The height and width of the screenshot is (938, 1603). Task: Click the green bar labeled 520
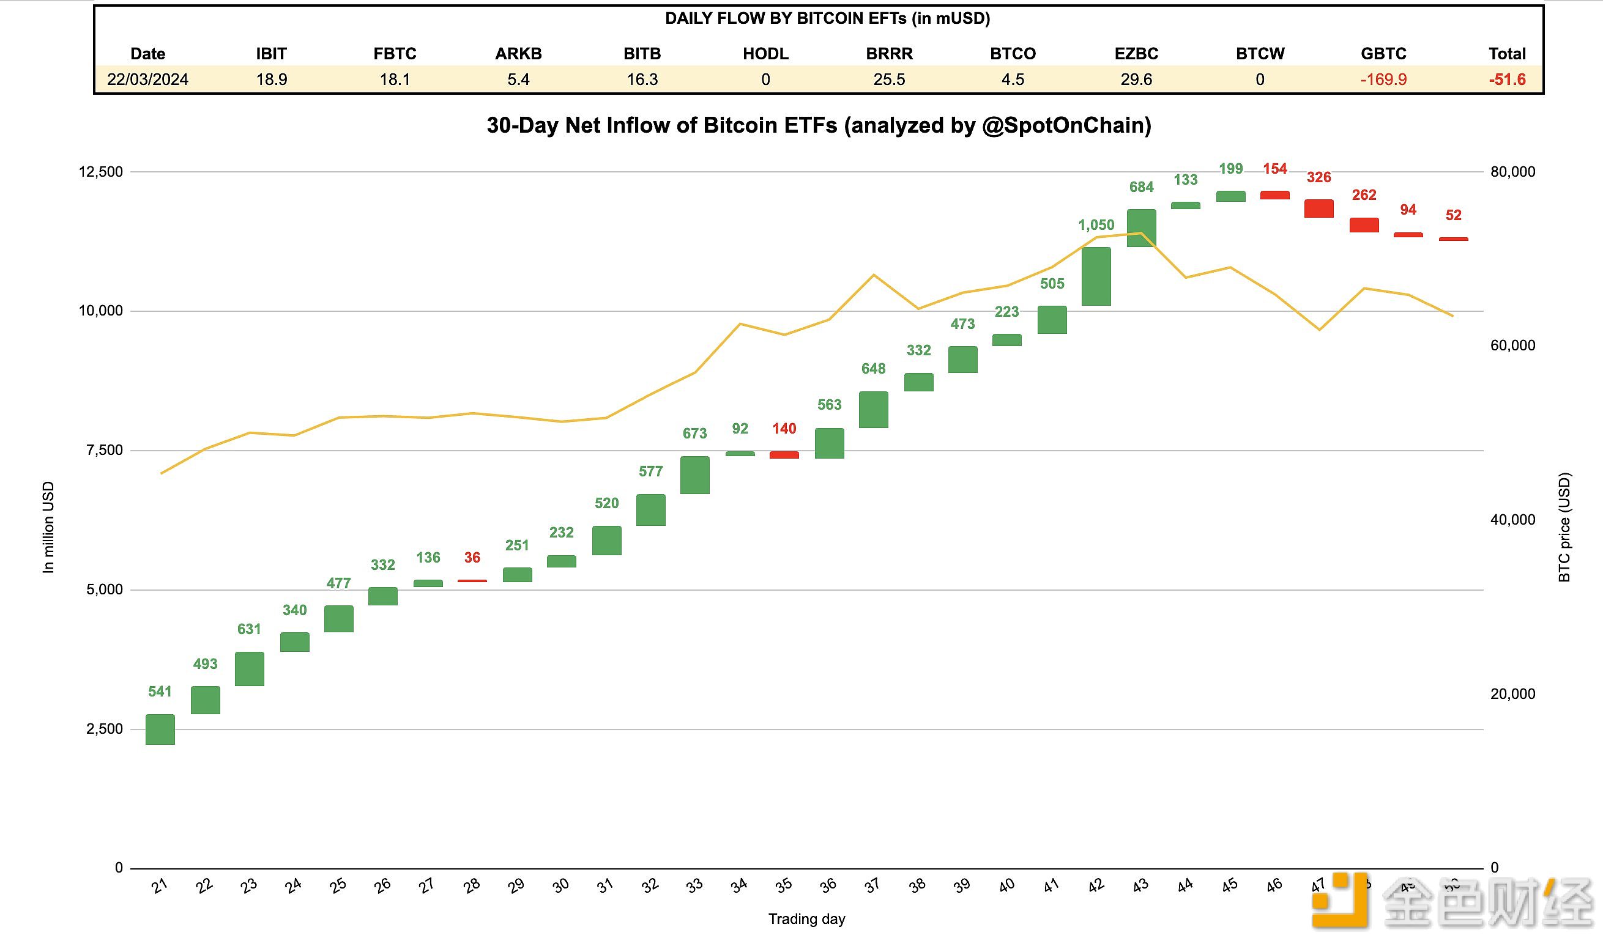(606, 541)
